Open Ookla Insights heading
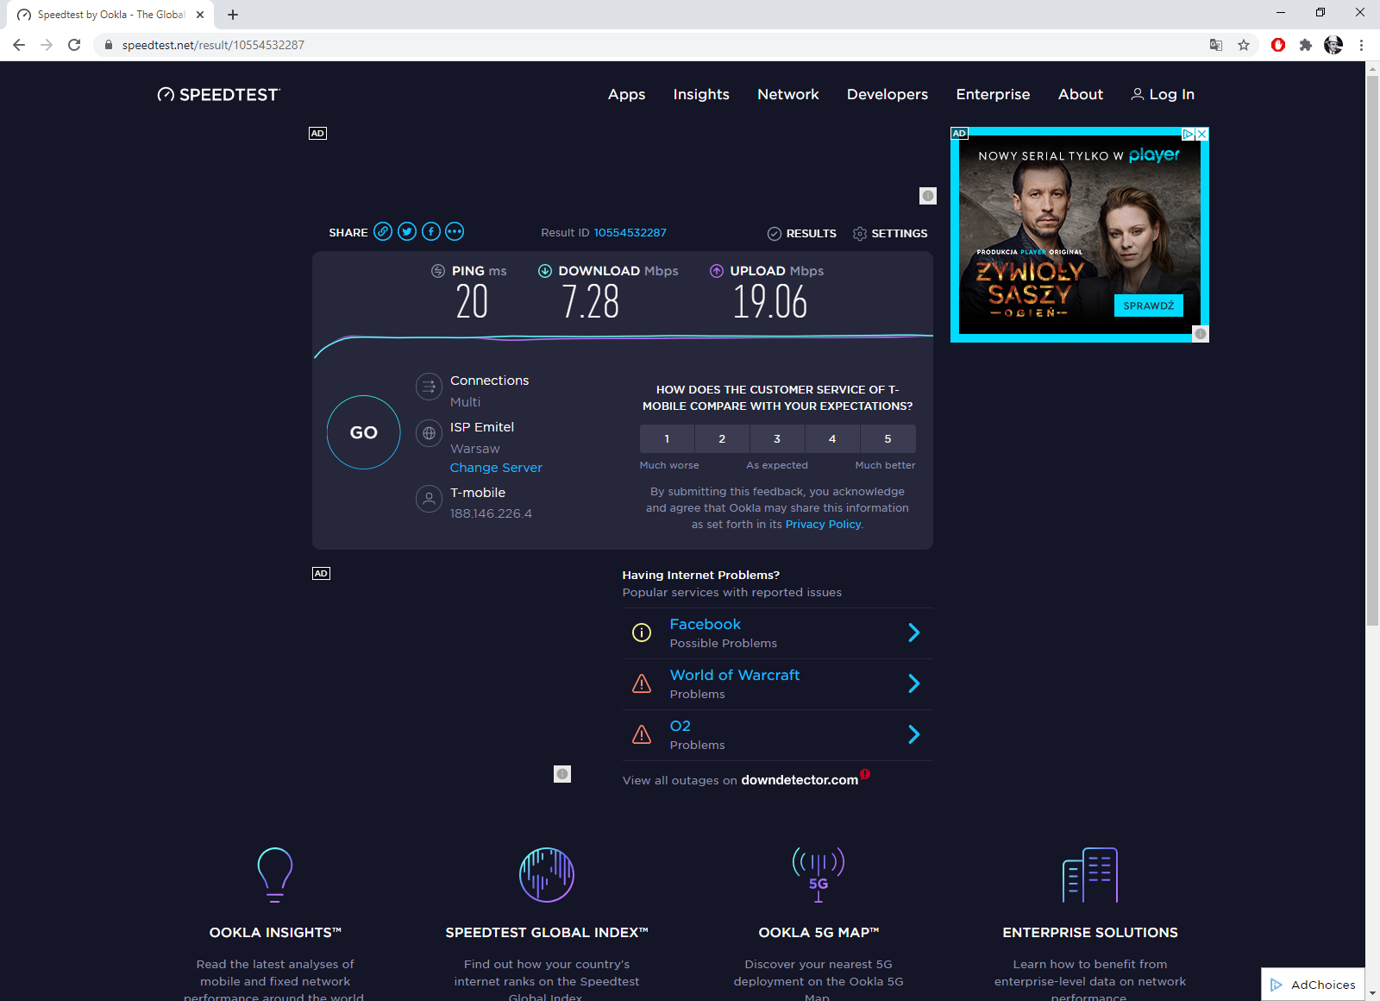The height and width of the screenshot is (1001, 1380). coord(275,933)
